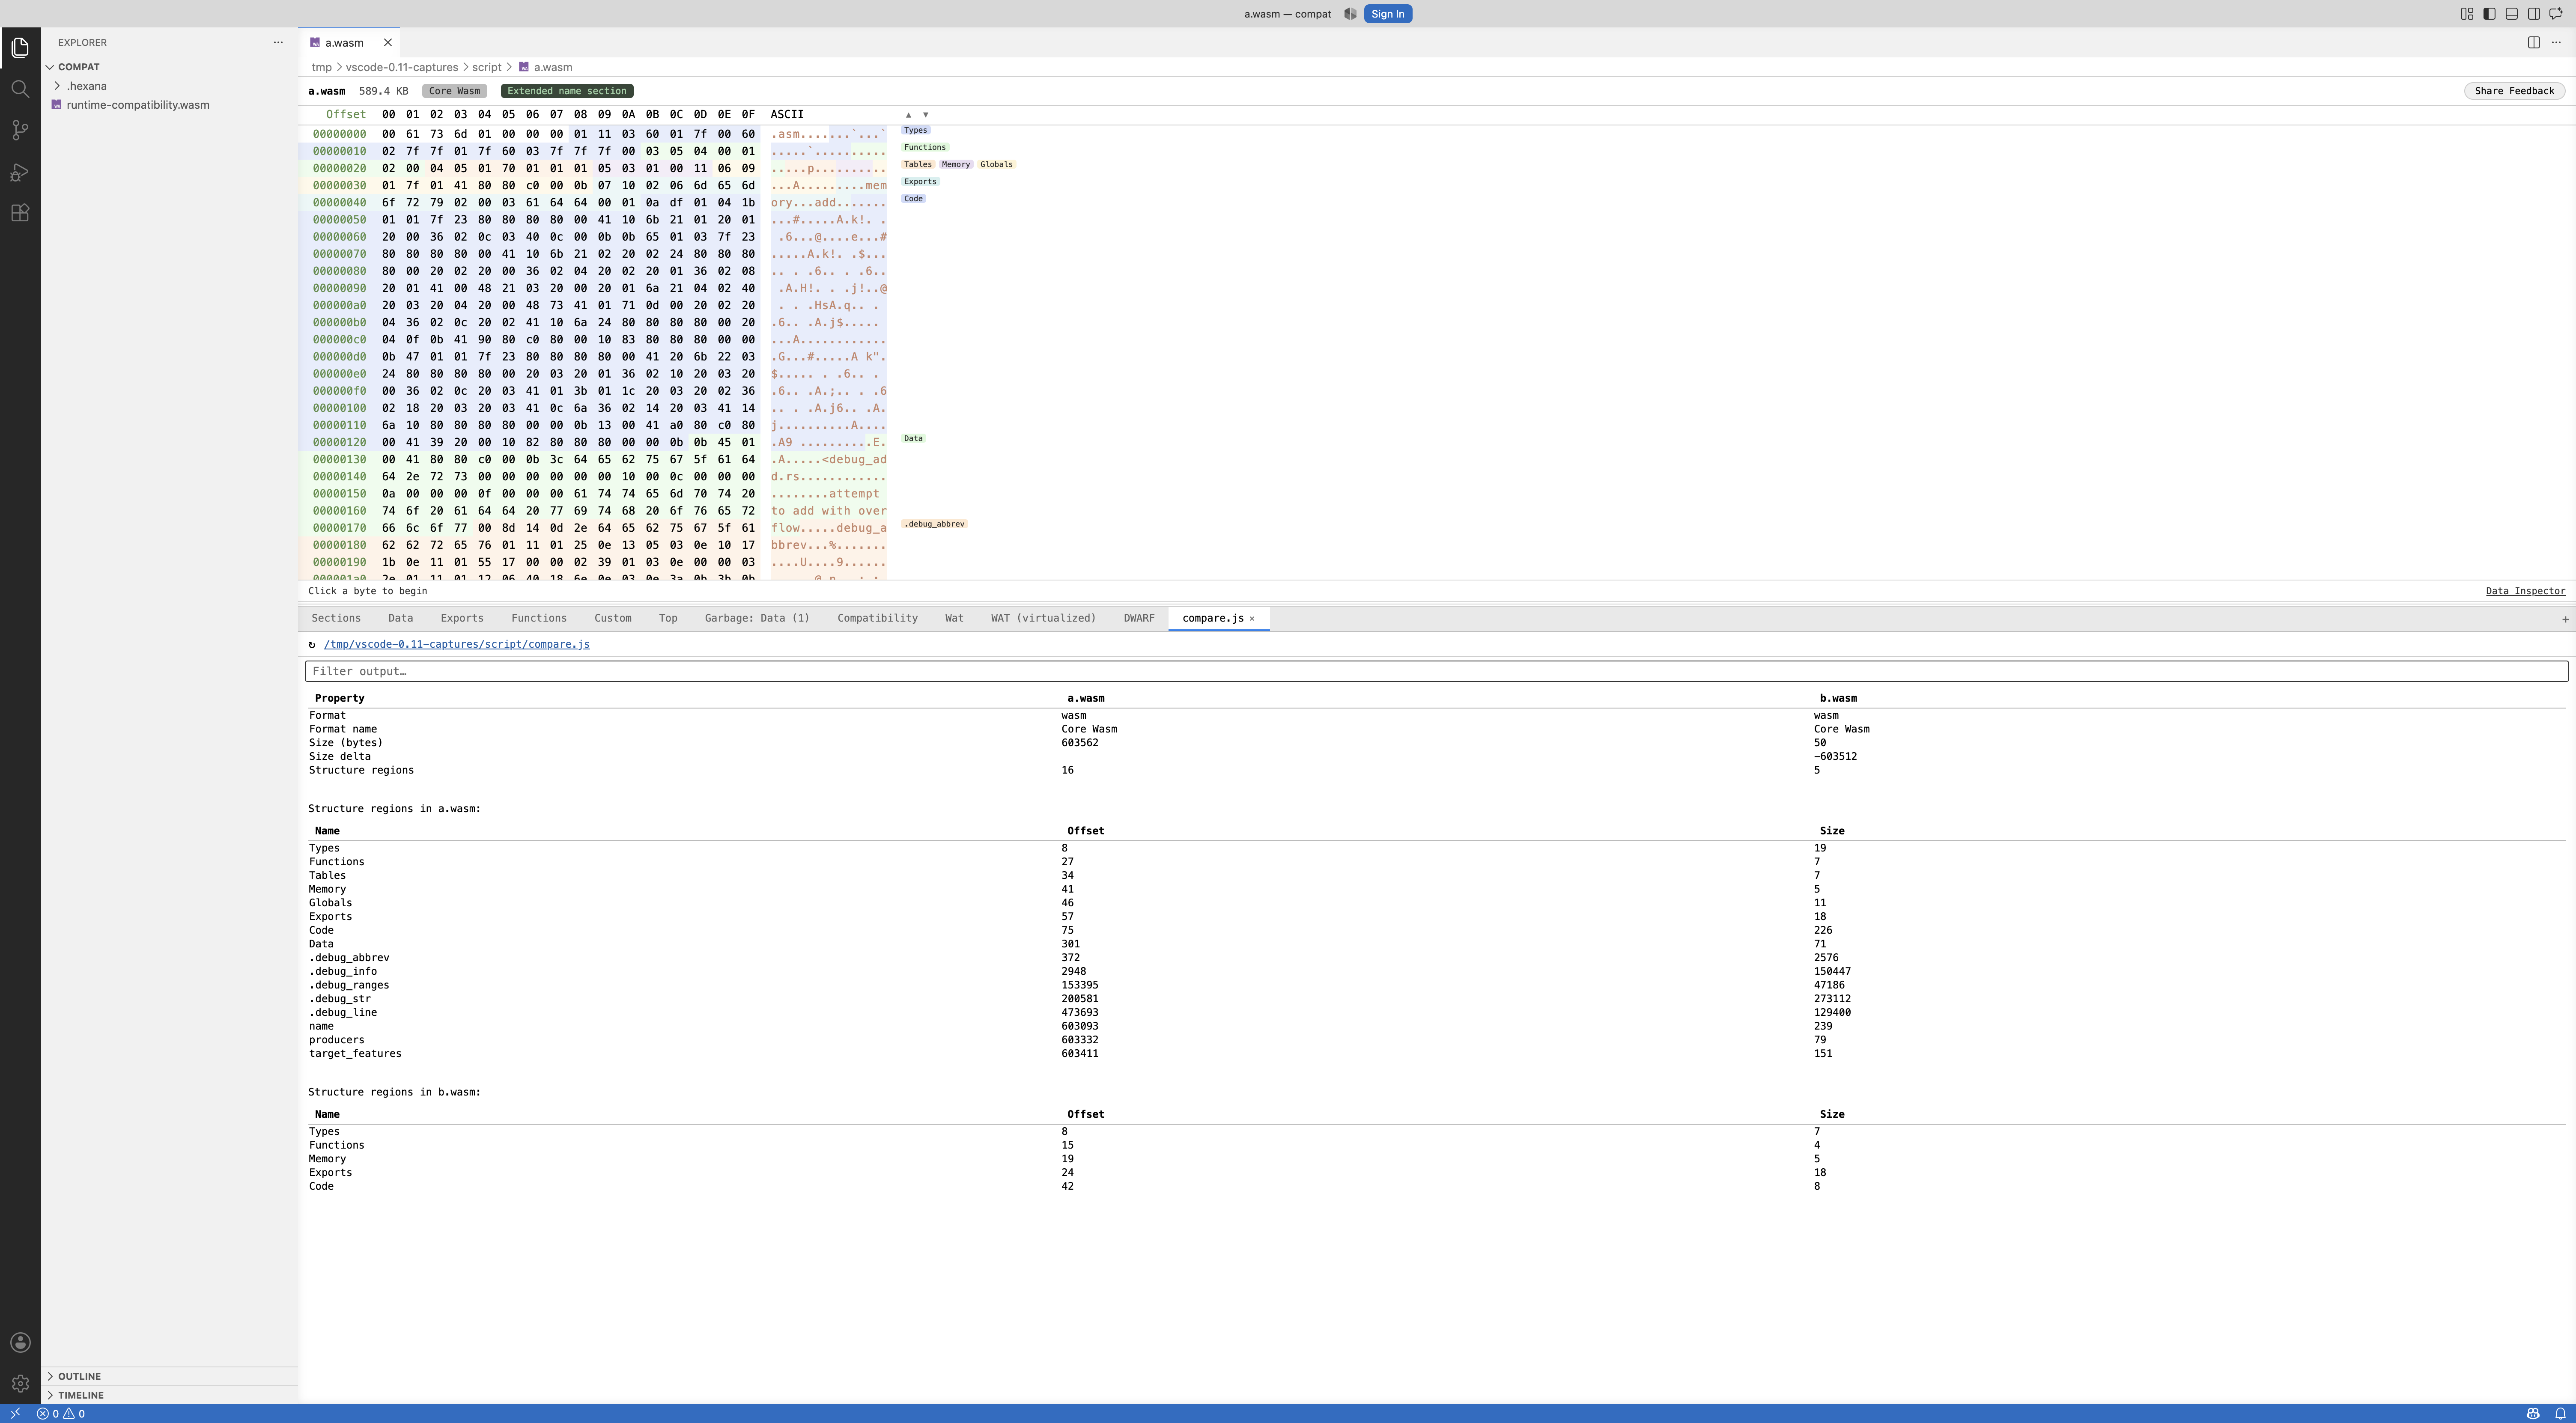
Task: Open Explorer Views and More Actions ellipsis
Action: click(278, 42)
